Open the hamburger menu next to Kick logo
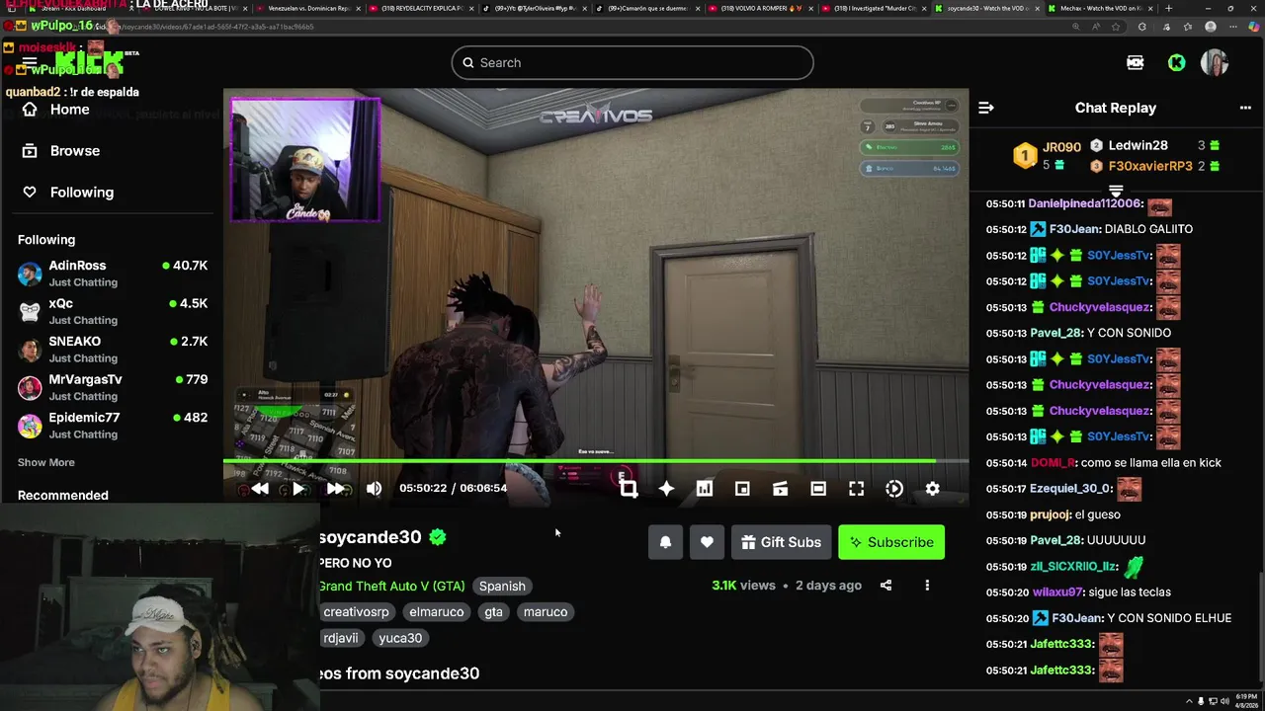 (x=30, y=62)
